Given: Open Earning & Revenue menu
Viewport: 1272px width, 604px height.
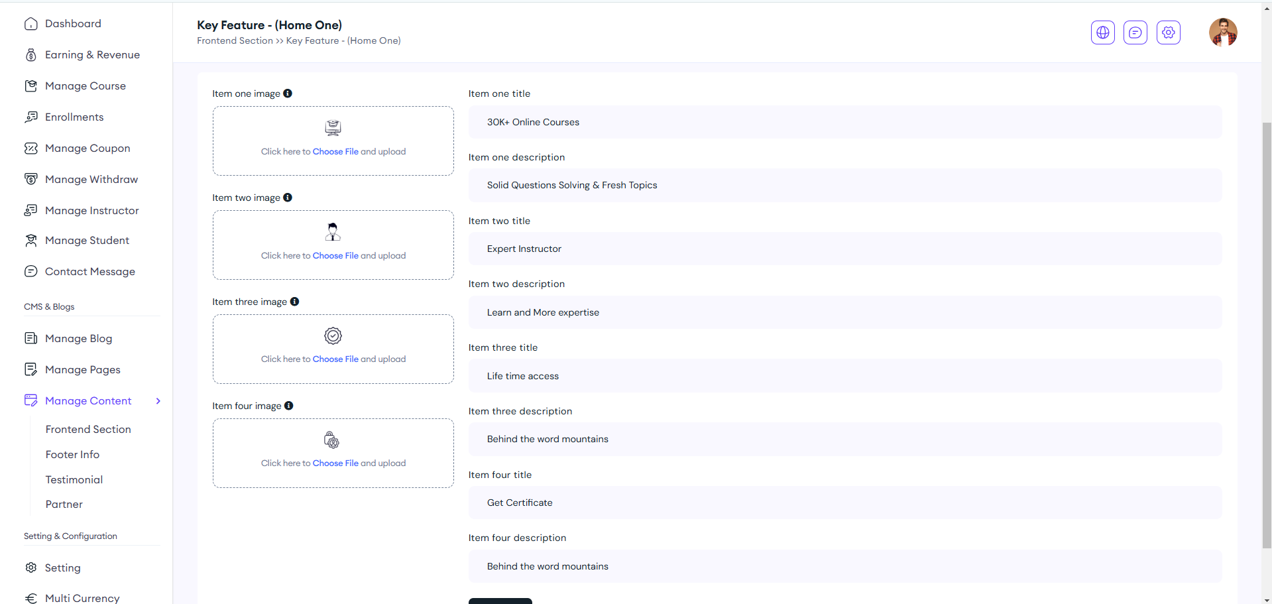Looking at the screenshot, I should (x=92, y=55).
